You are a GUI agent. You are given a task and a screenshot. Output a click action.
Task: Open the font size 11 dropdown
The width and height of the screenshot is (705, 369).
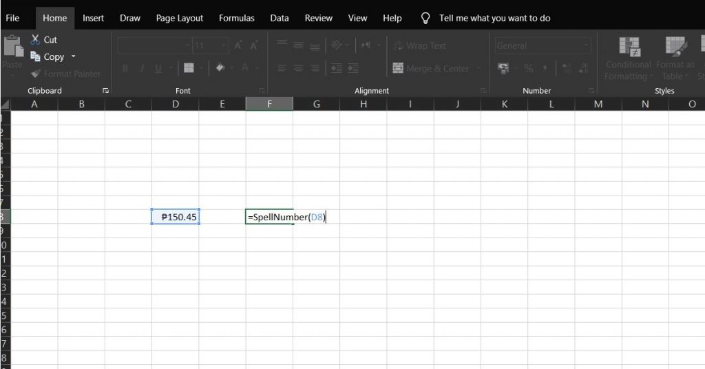224,45
